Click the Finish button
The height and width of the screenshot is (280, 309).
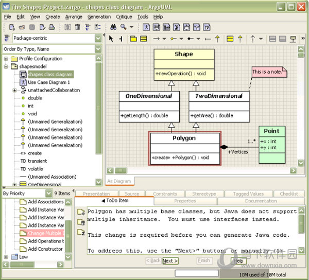pos(204,261)
